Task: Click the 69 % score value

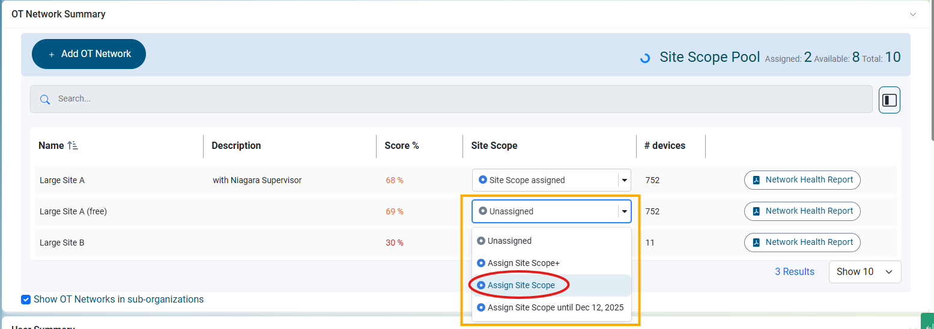Action: [395, 211]
